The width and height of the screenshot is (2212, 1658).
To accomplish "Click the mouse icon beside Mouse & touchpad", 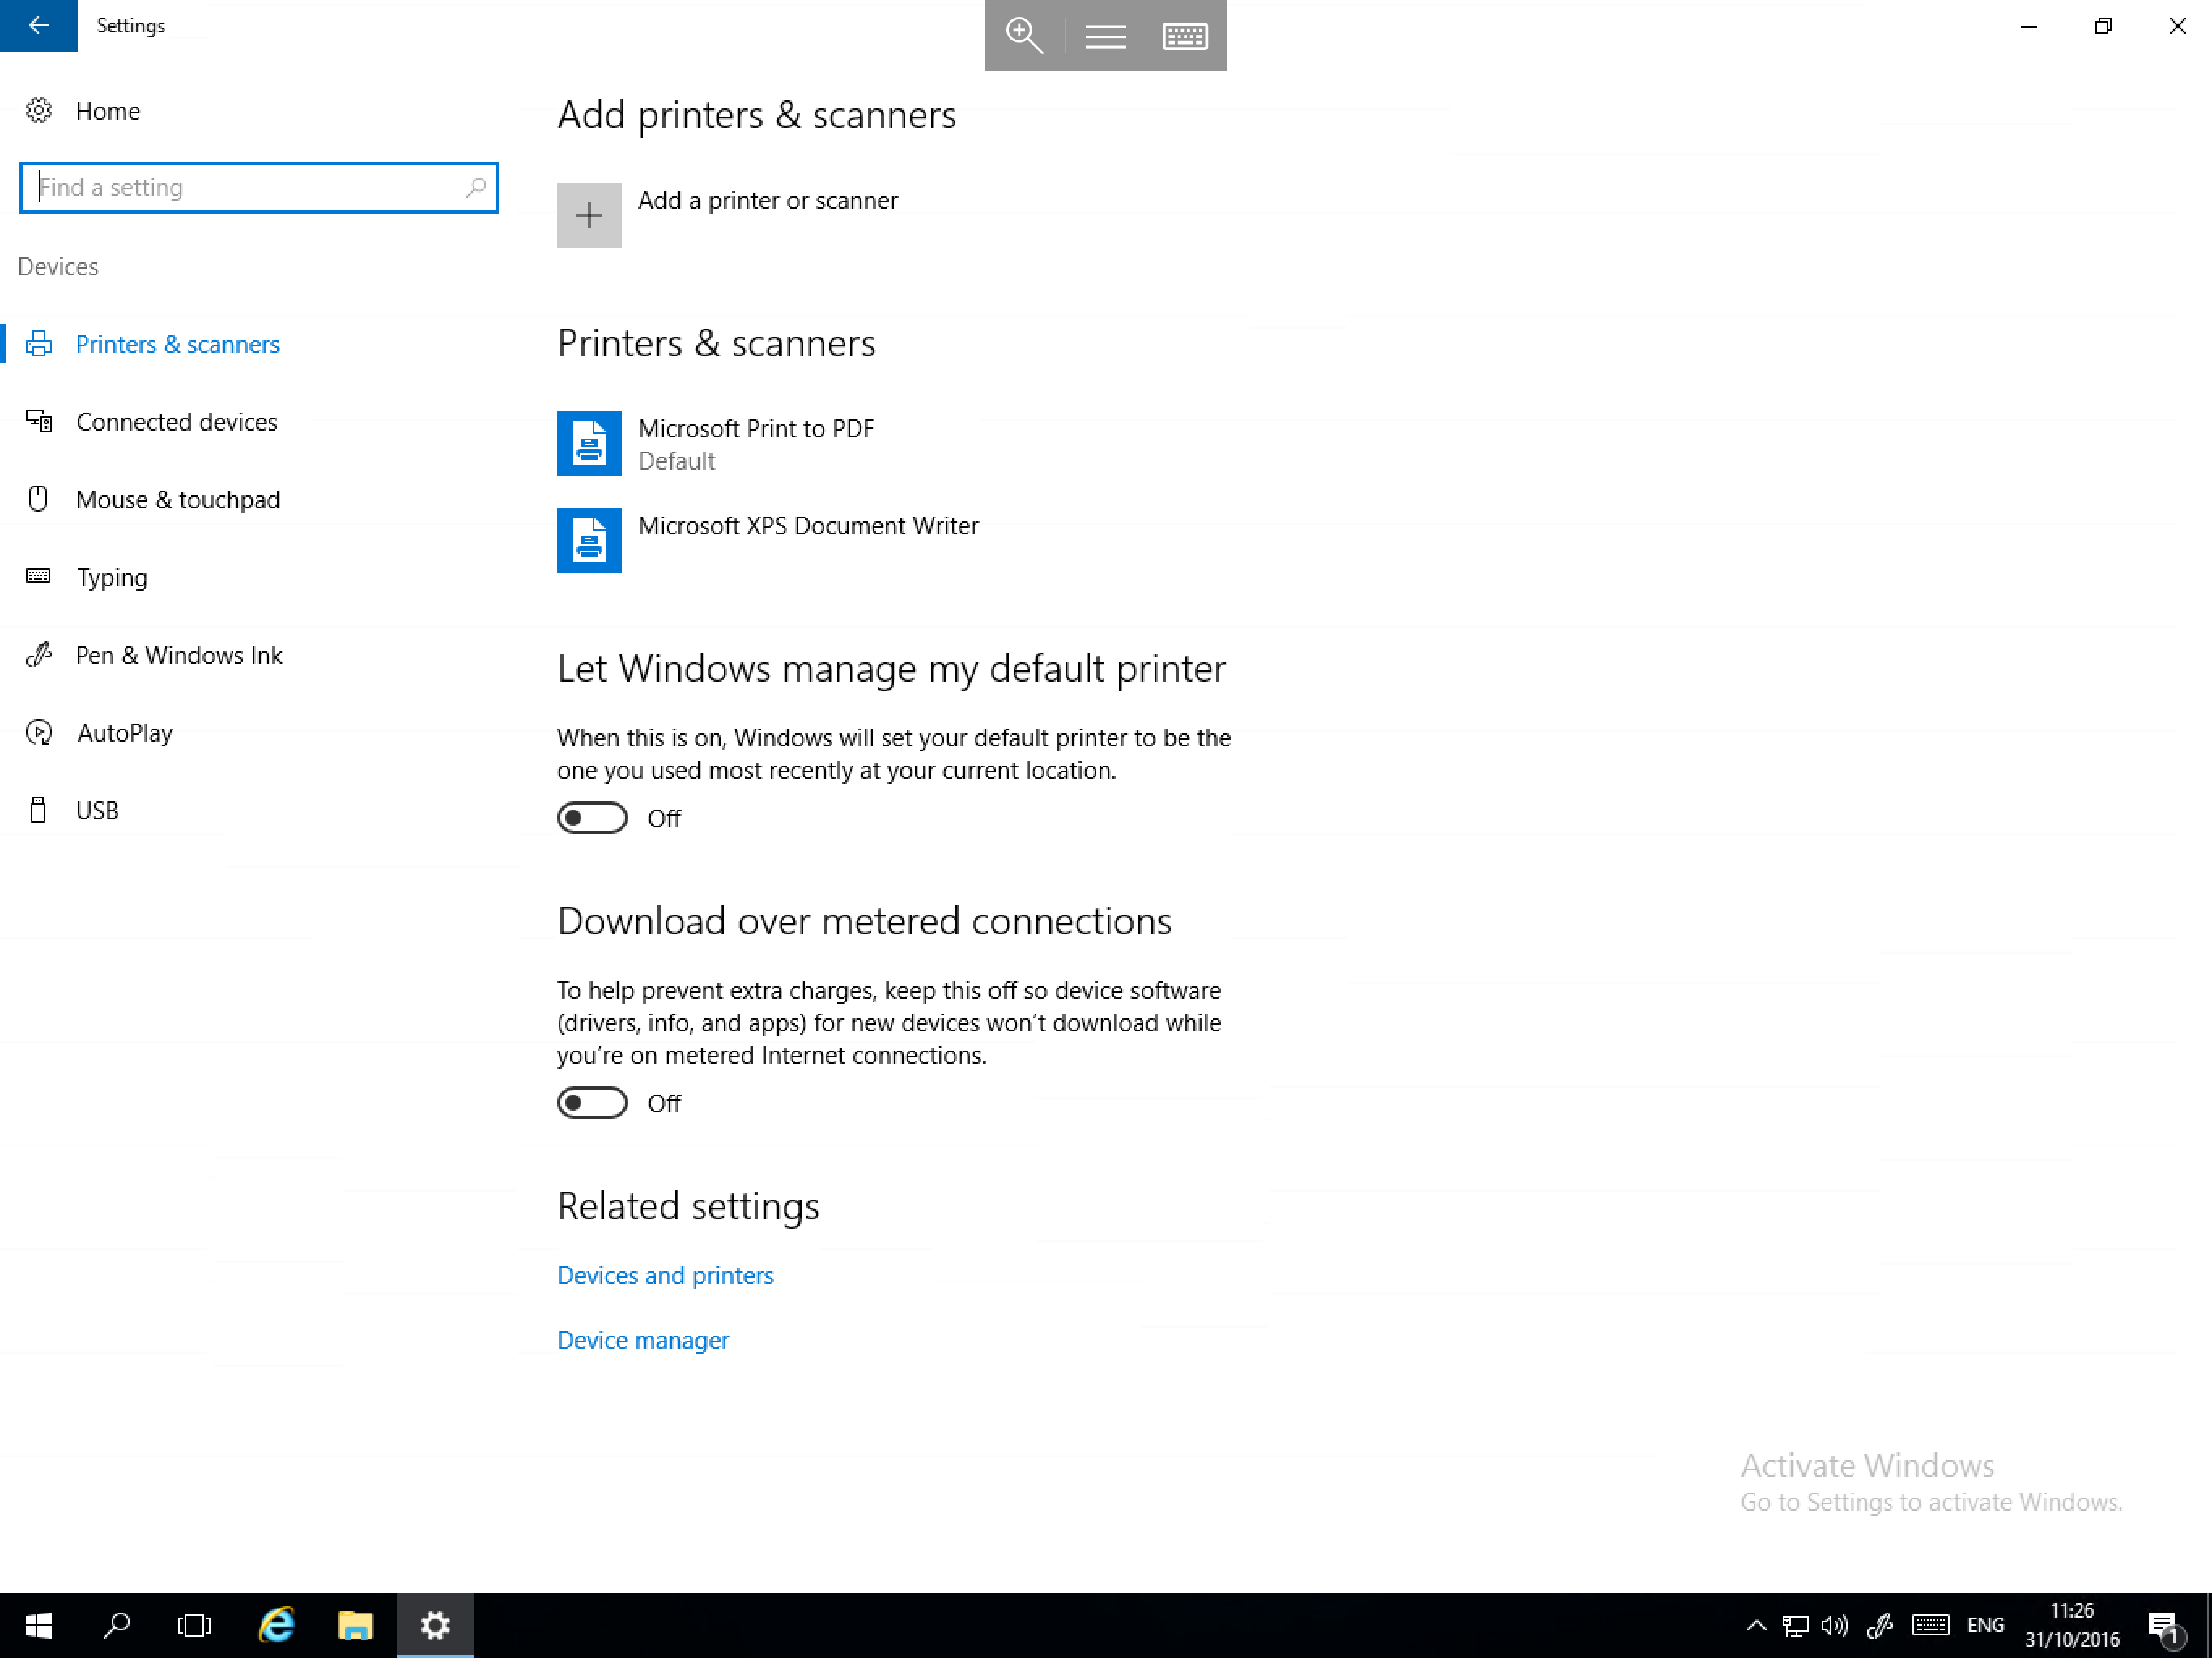I will [38, 498].
